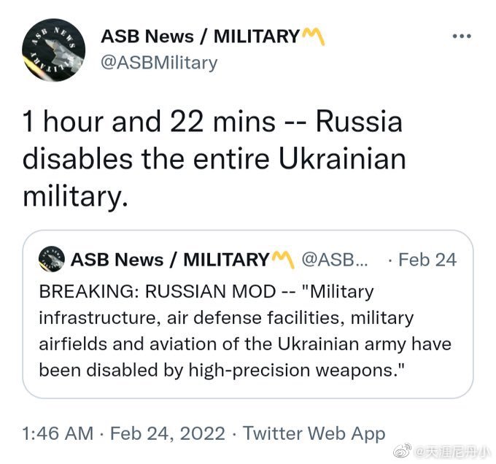This screenshot has height=464, width=496.
Task: Open the three-dot more options menu
Action: (462, 36)
